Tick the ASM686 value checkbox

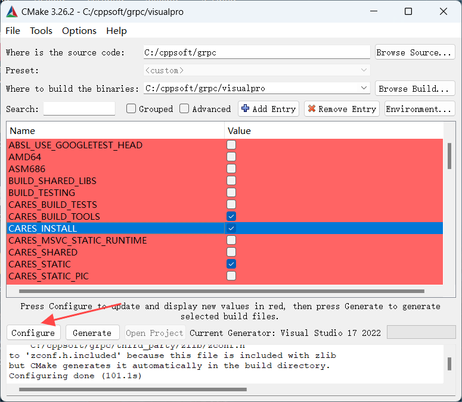(231, 169)
